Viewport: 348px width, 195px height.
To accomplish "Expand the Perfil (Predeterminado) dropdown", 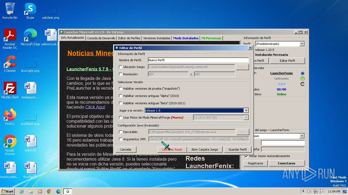I will pos(302,44).
